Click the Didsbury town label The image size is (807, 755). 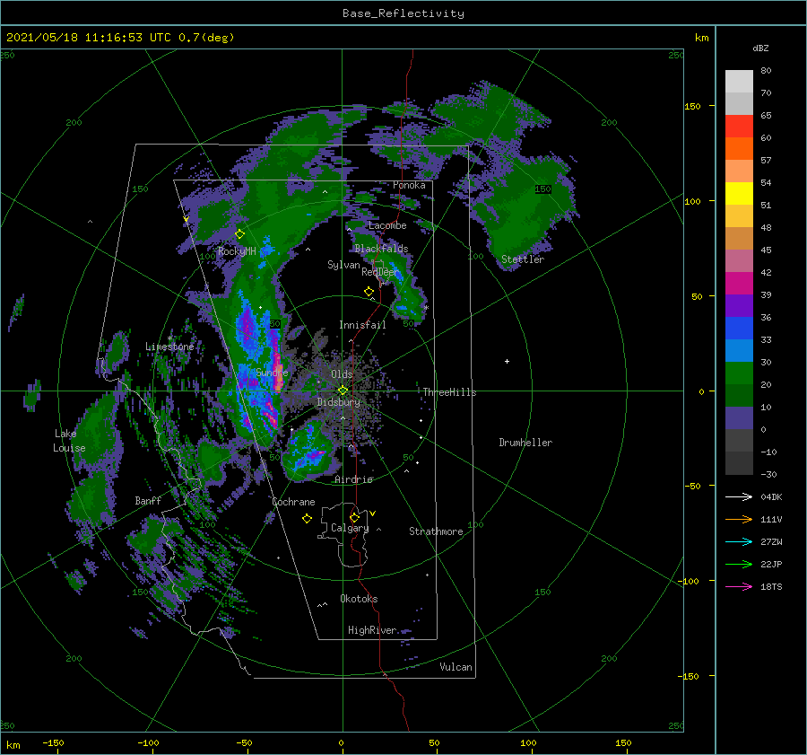click(338, 402)
